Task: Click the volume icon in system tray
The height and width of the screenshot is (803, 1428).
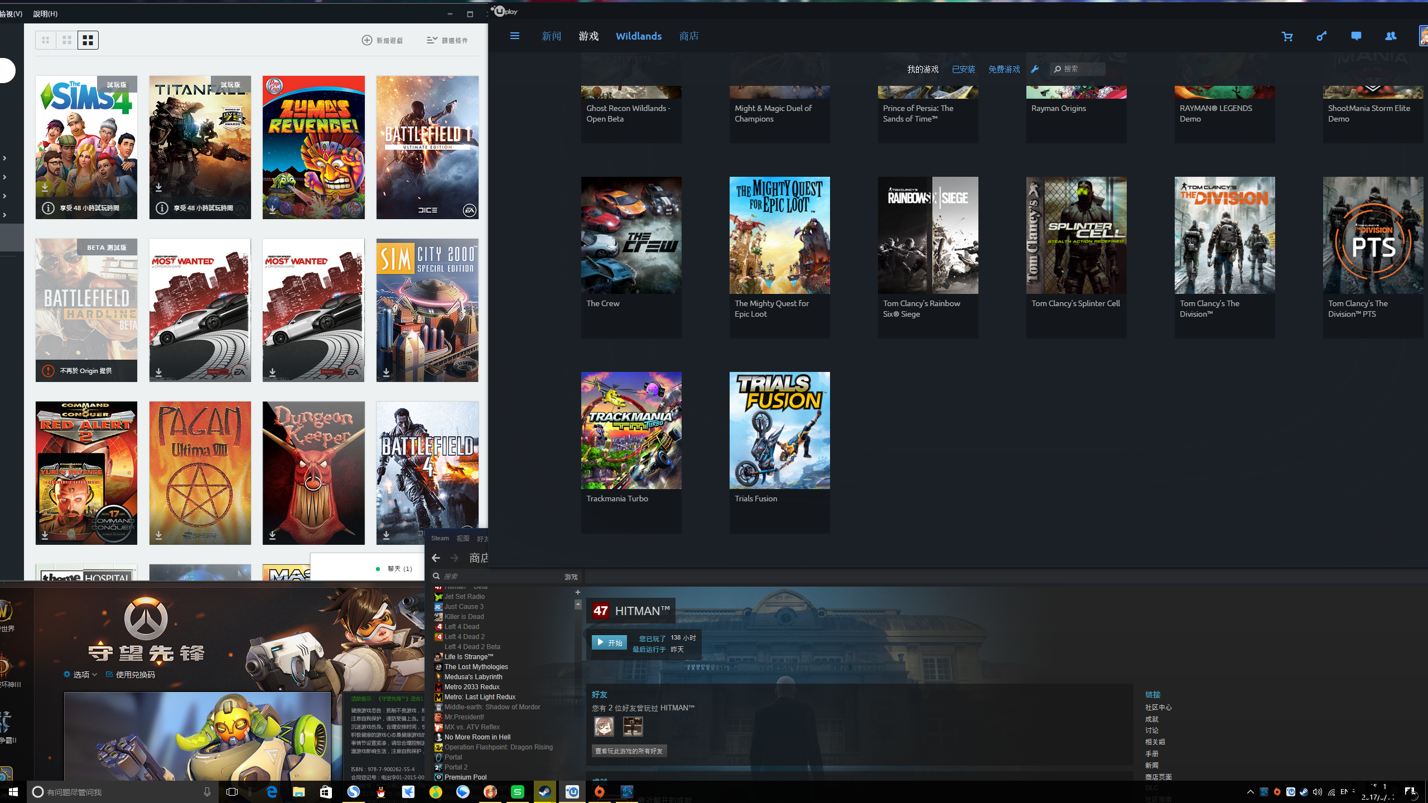Action: pyautogui.click(x=1318, y=792)
